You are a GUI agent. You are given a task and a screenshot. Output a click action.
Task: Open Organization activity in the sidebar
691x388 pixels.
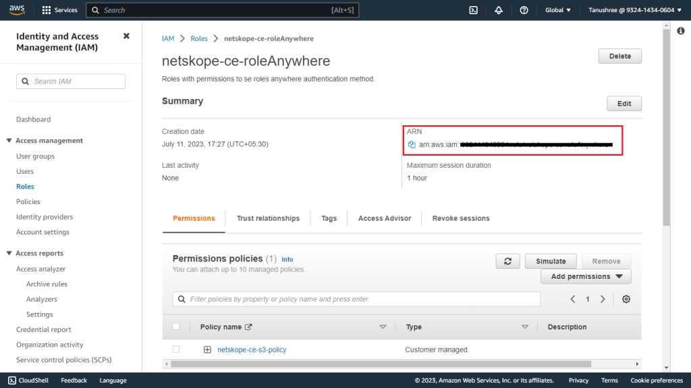[50, 344]
